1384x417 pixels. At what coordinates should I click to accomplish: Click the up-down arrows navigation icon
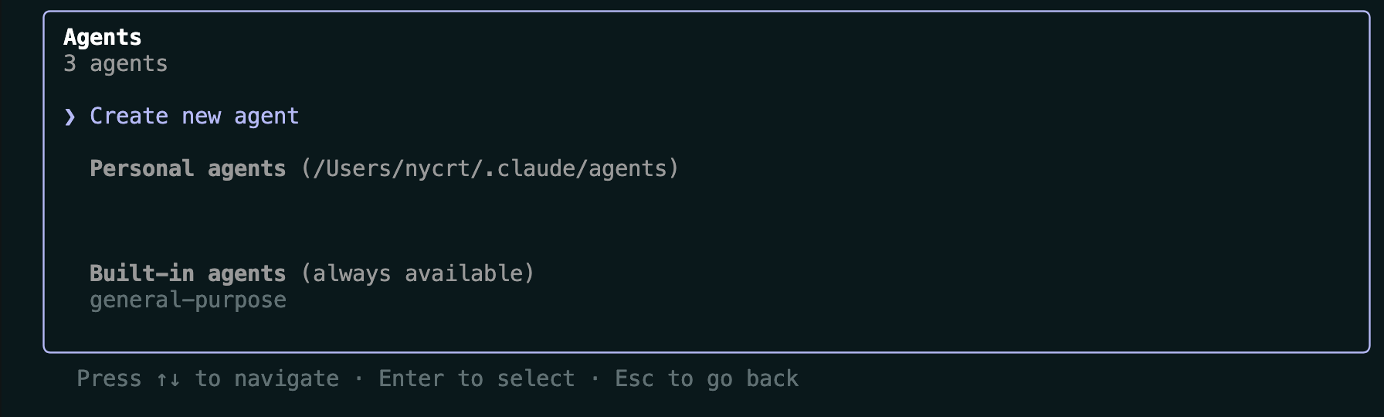pyautogui.click(x=168, y=379)
